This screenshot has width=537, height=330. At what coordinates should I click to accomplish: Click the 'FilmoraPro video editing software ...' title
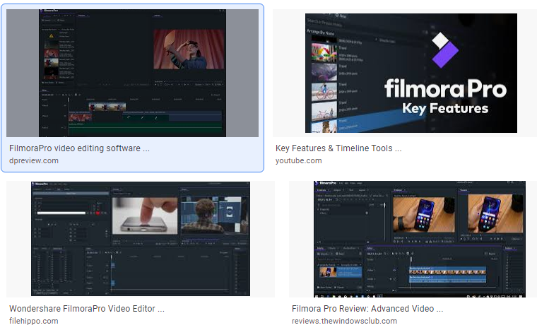[79, 148]
